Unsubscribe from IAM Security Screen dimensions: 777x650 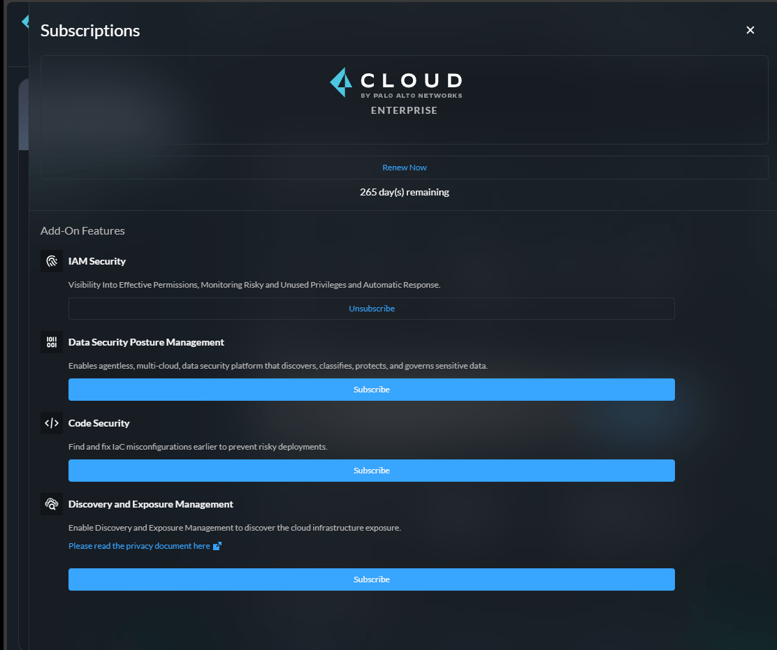(x=372, y=309)
